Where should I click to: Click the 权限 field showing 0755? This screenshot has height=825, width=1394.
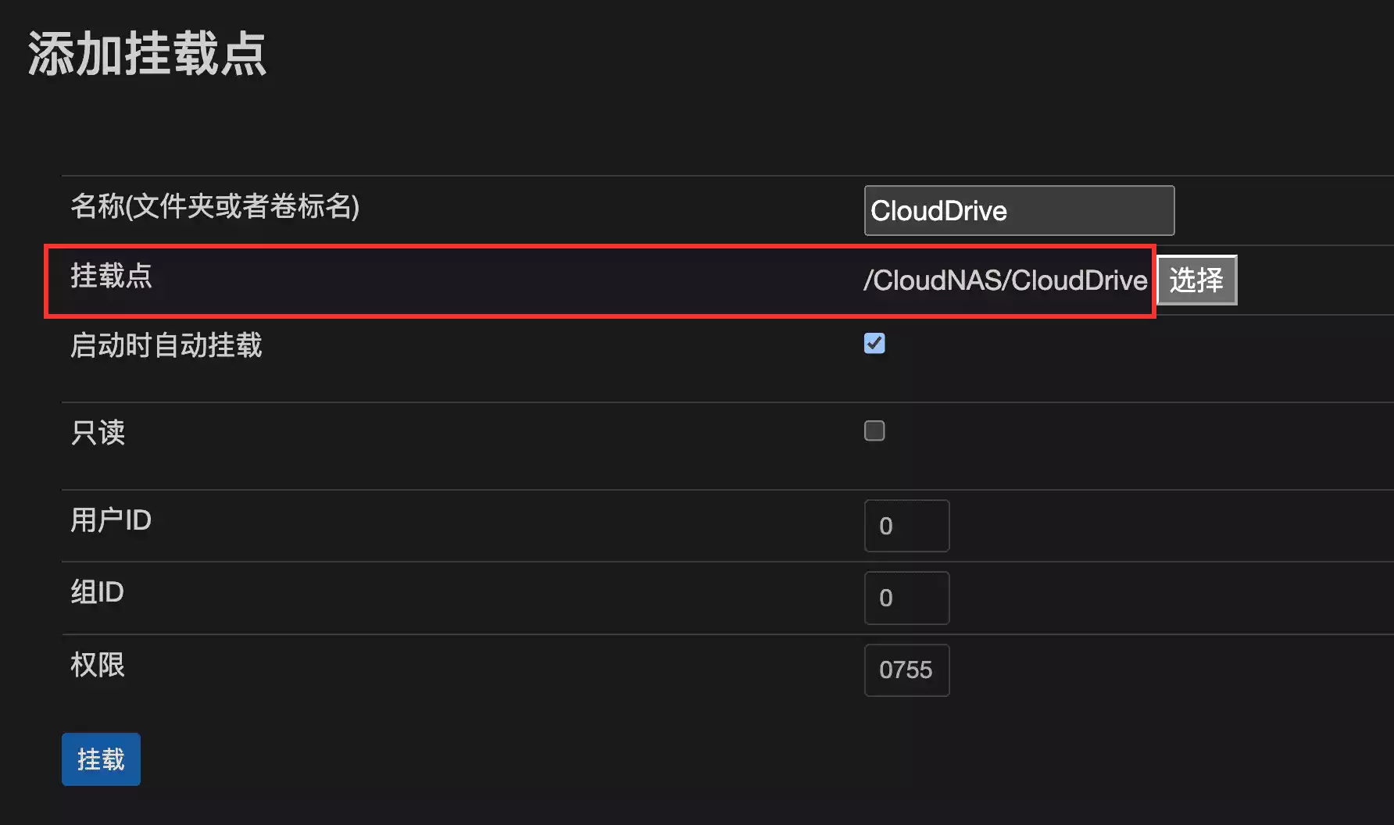pyautogui.click(x=906, y=670)
